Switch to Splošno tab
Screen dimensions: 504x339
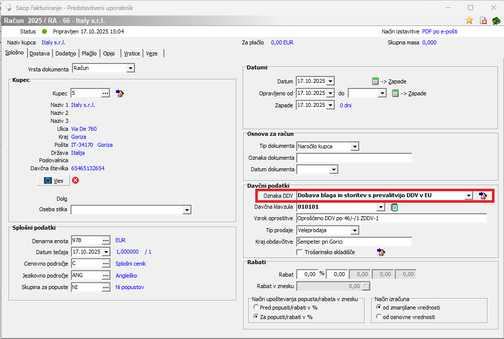pos(14,53)
